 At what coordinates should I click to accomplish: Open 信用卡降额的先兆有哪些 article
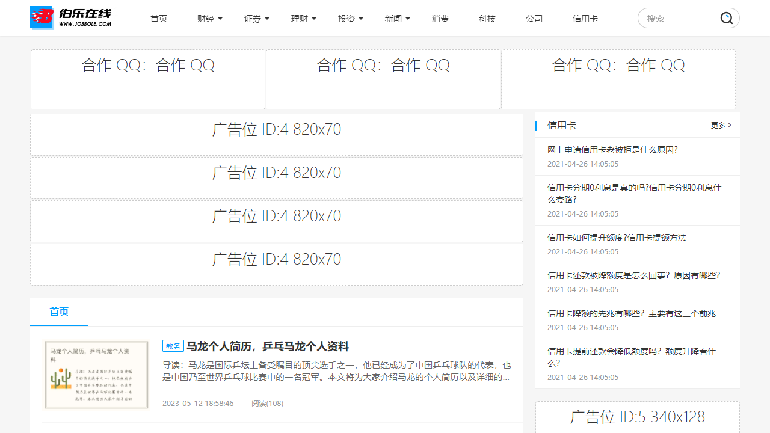coord(631,313)
